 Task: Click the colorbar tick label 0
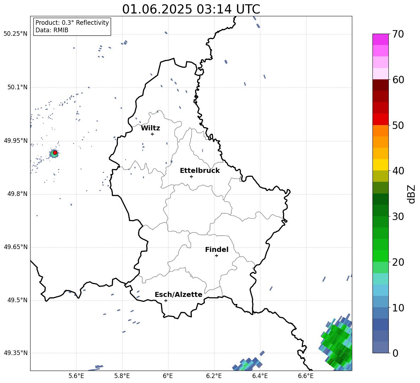[395, 353]
